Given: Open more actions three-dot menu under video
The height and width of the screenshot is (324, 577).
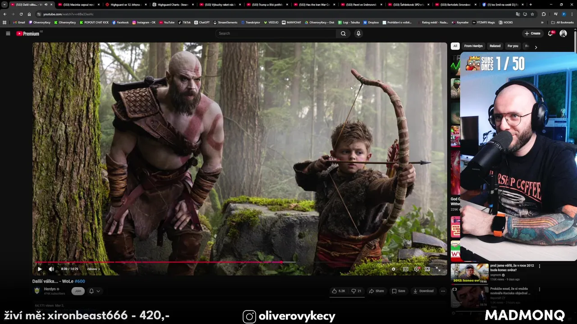Looking at the screenshot, I should coord(443,291).
